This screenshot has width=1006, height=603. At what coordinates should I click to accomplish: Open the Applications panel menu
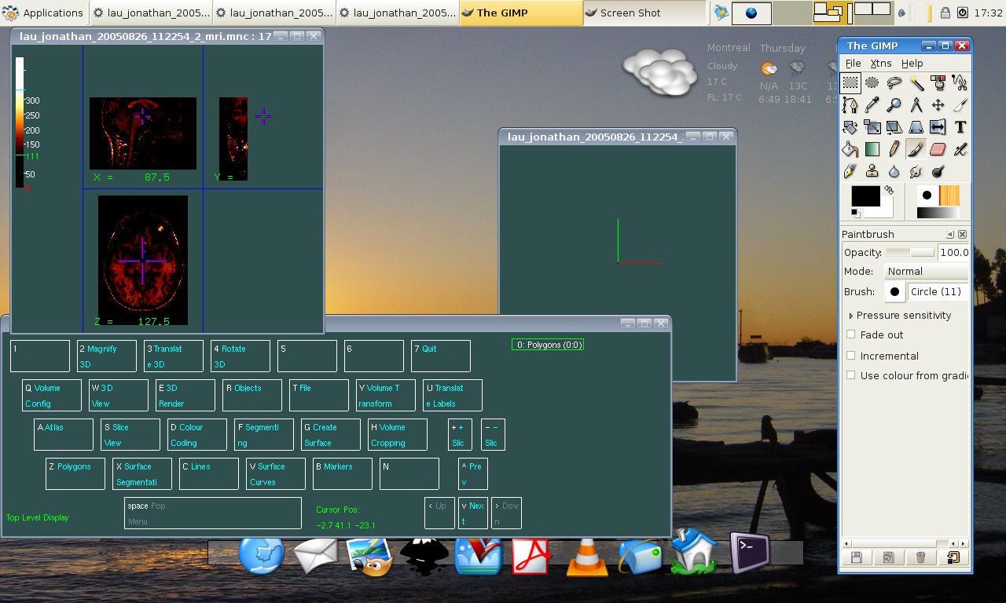(x=44, y=13)
